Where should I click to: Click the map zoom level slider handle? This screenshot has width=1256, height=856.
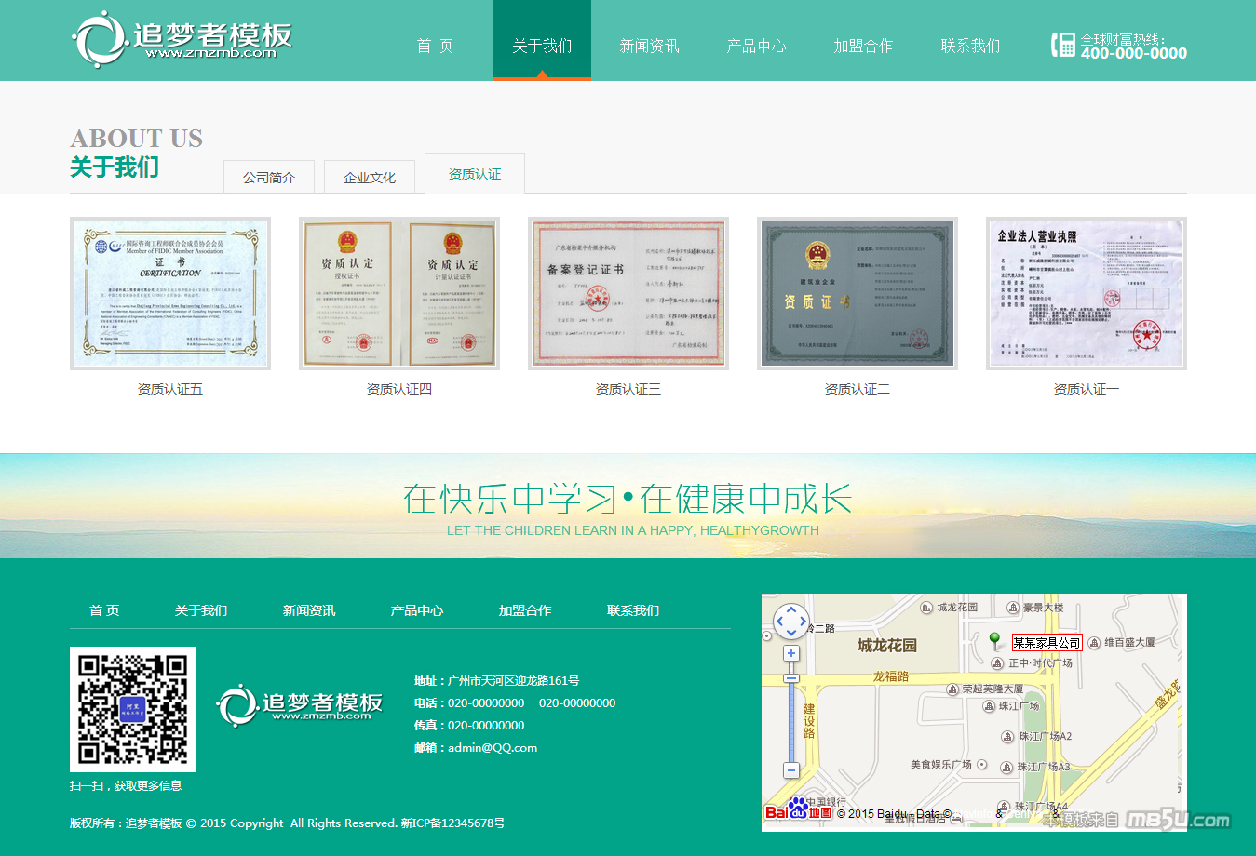tap(791, 678)
